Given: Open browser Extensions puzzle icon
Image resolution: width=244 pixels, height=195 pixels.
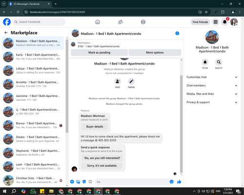Looking at the screenshot, I should [223, 12].
